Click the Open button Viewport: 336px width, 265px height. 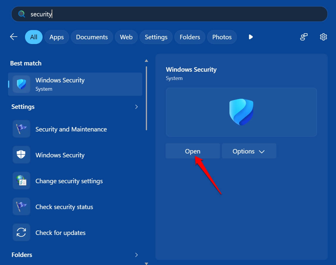pos(193,151)
